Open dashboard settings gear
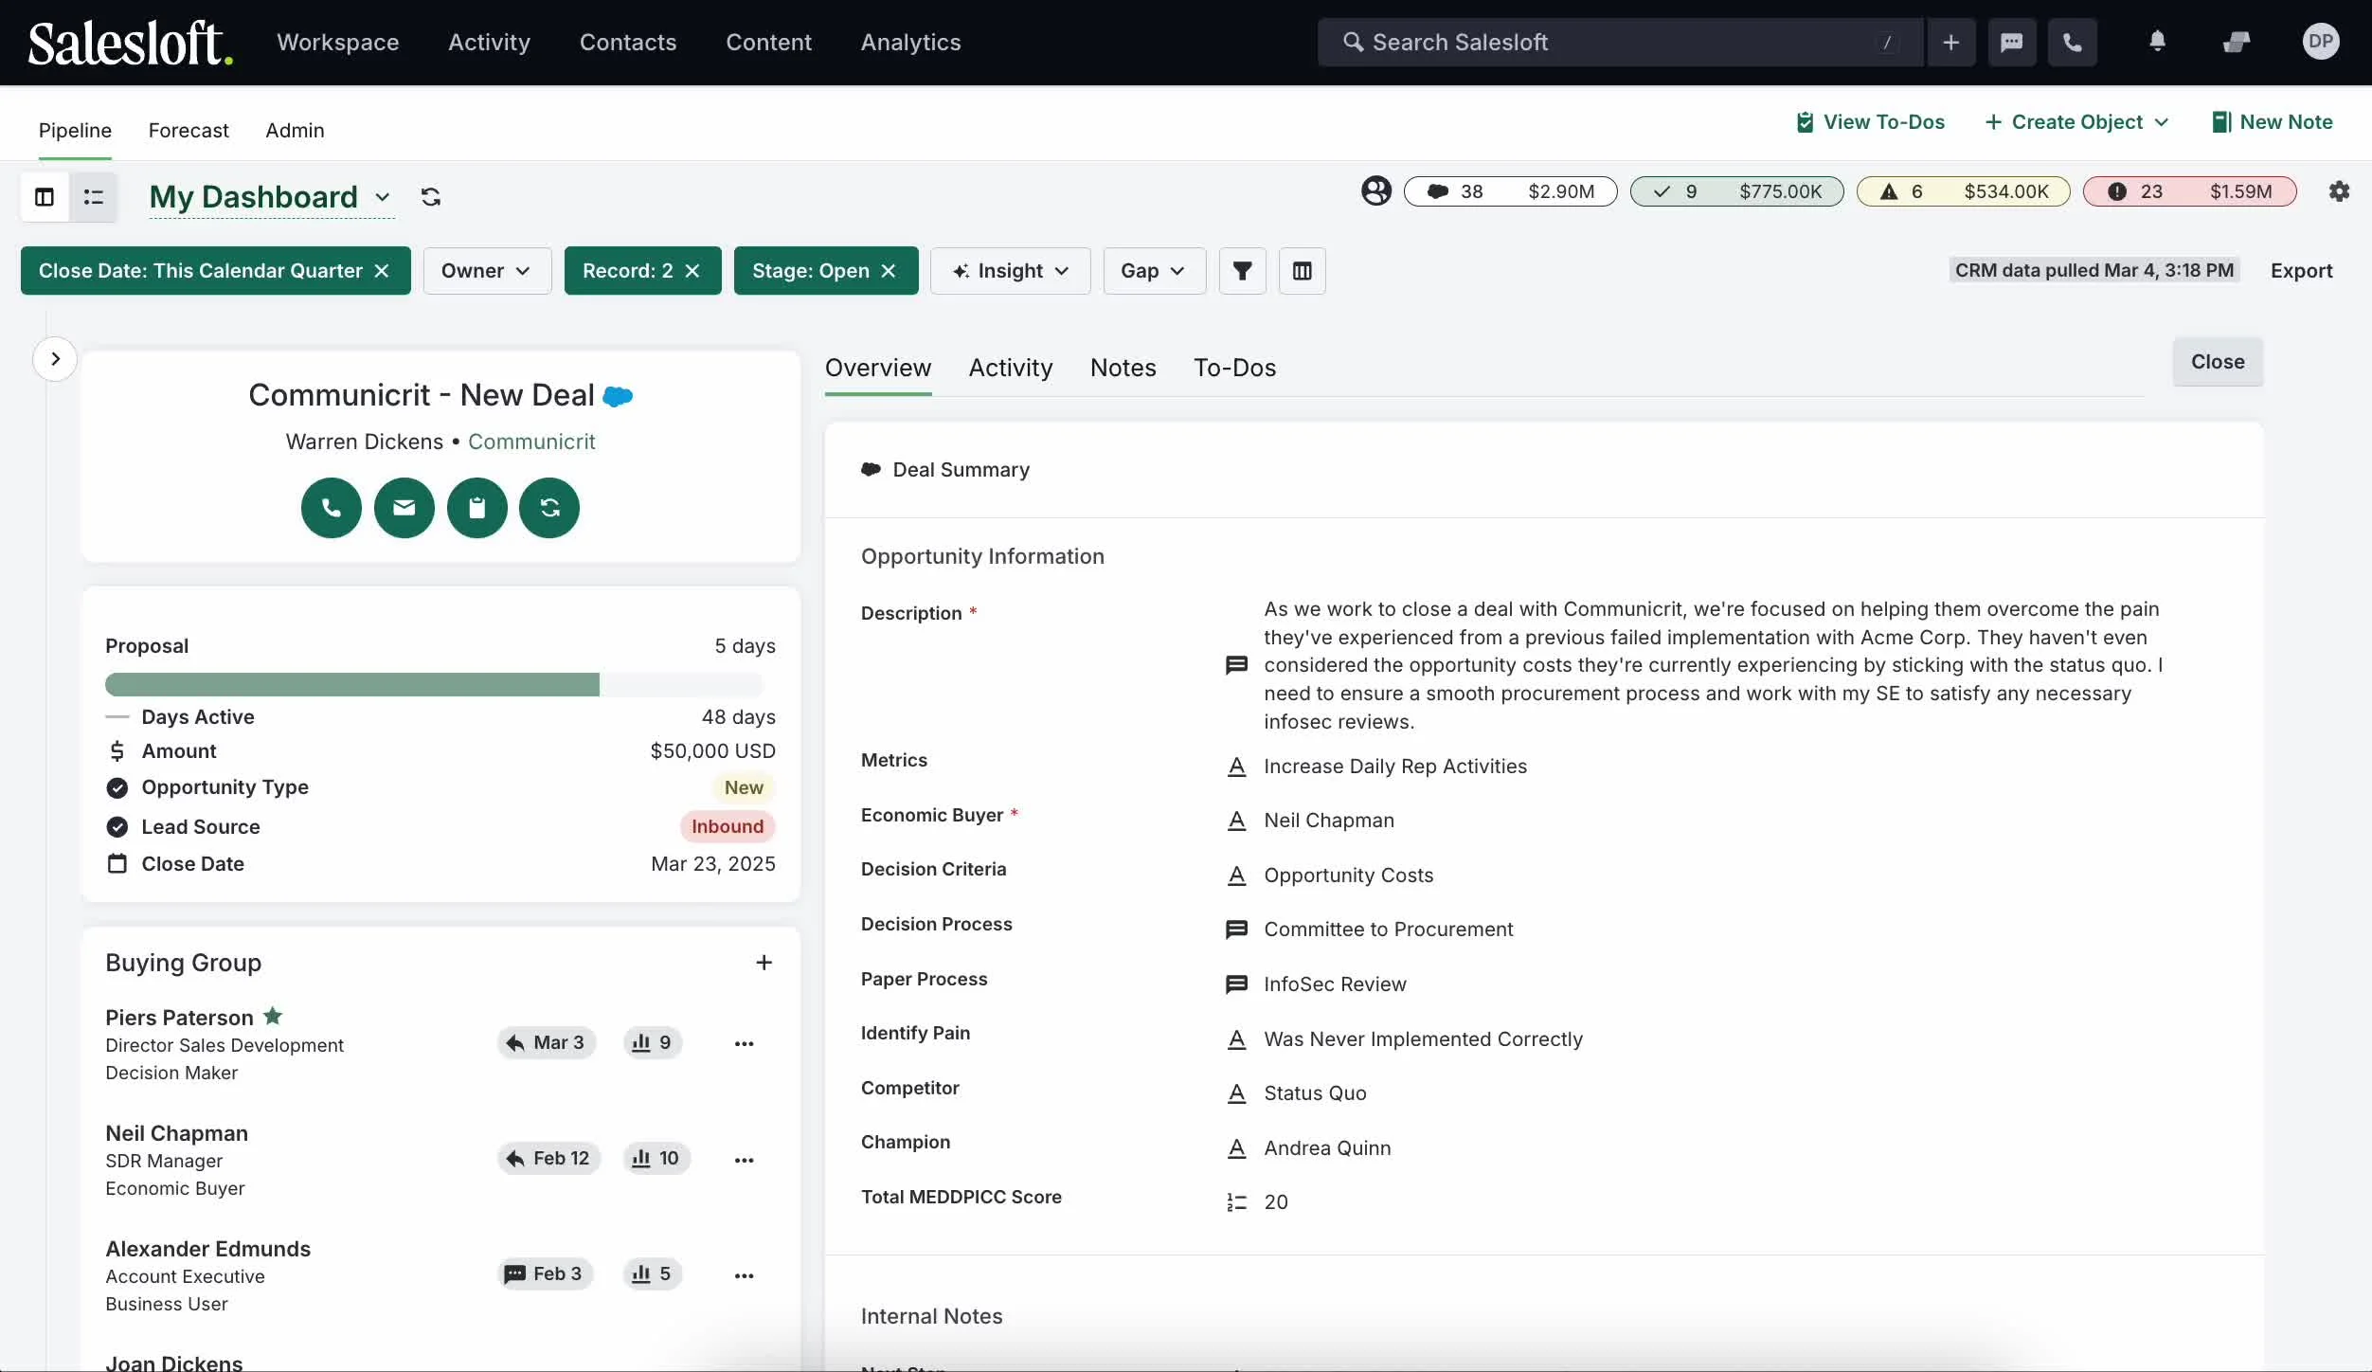Viewport: 2372px width, 1372px height. pyautogui.click(x=2339, y=191)
